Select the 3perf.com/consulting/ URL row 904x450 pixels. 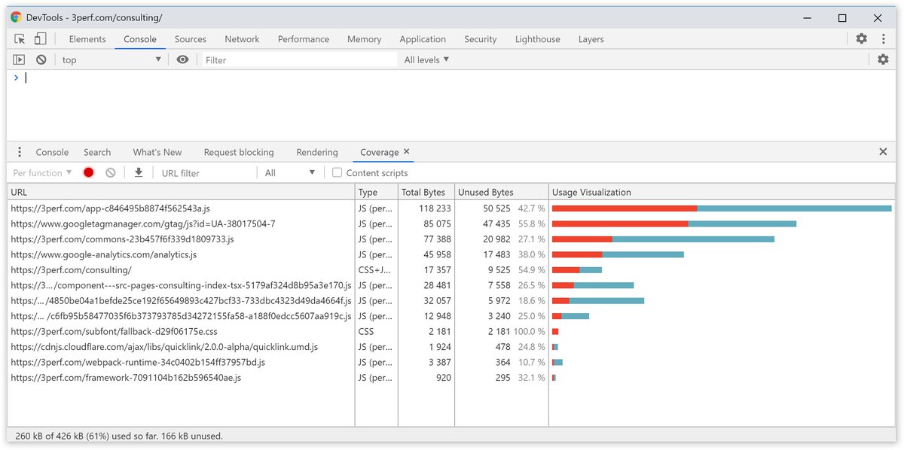[x=451, y=270]
